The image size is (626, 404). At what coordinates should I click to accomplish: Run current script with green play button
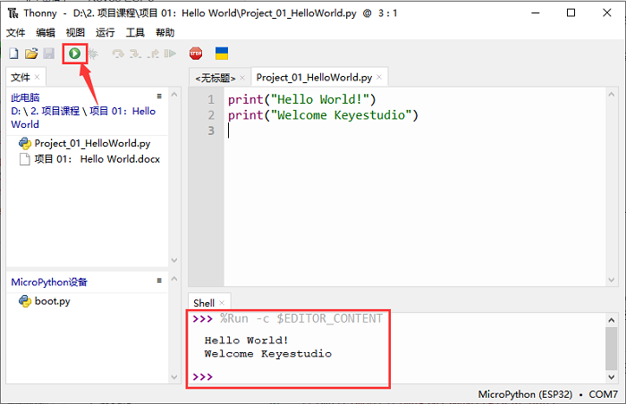click(75, 55)
